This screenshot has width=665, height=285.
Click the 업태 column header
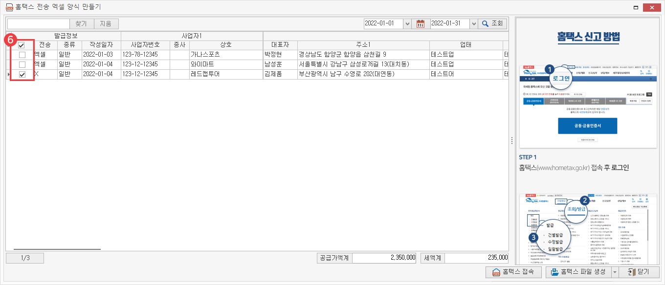tap(465, 45)
